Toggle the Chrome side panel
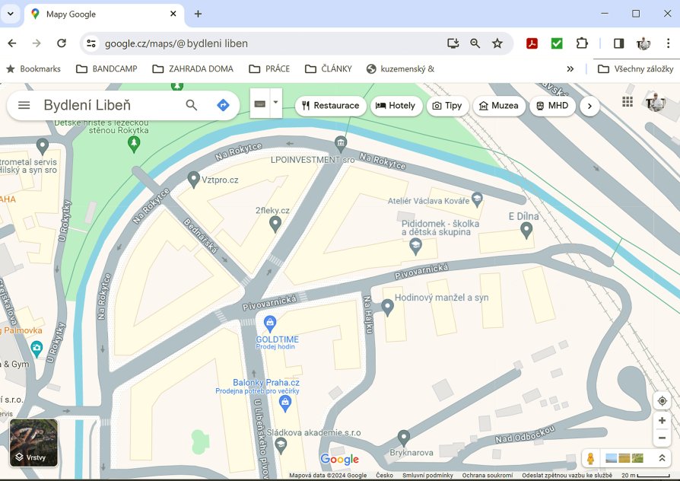This screenshot has width=680, height=481. tap(619, 43)
